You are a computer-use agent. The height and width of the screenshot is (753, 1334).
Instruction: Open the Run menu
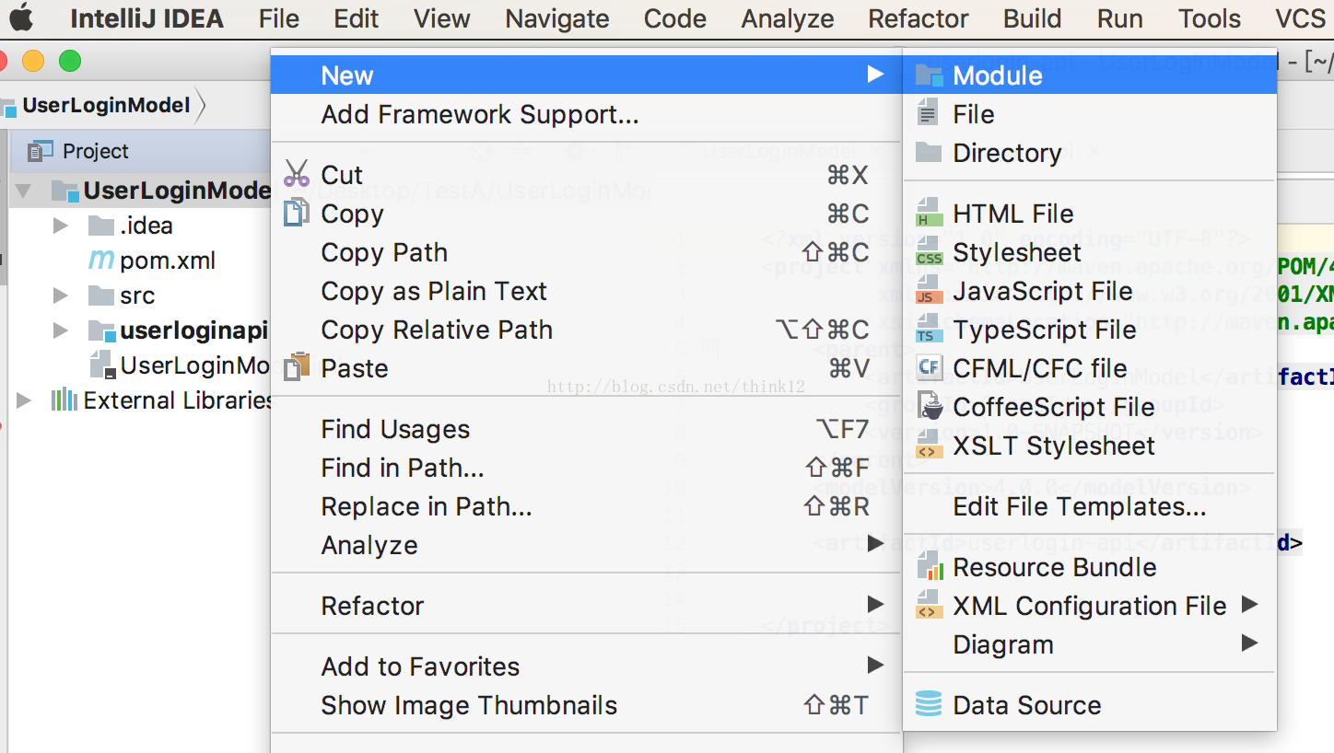coord(1120,18)
